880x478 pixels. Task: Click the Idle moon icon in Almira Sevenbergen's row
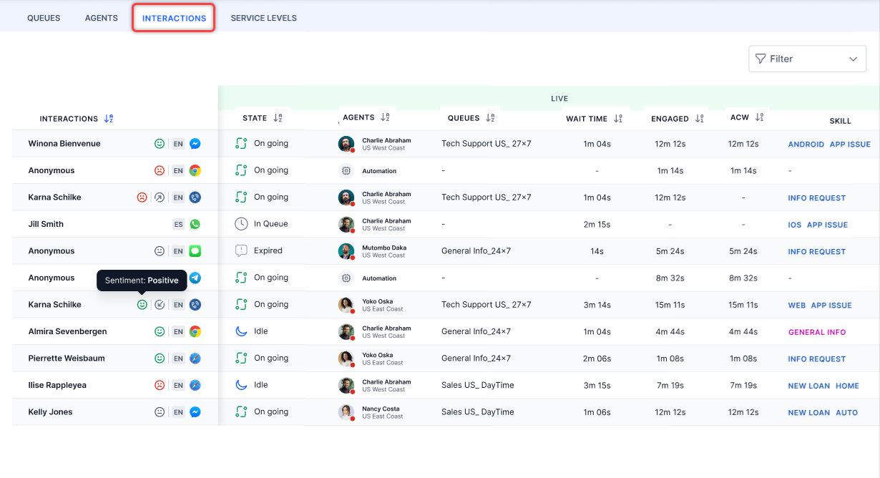pos(241,331)
